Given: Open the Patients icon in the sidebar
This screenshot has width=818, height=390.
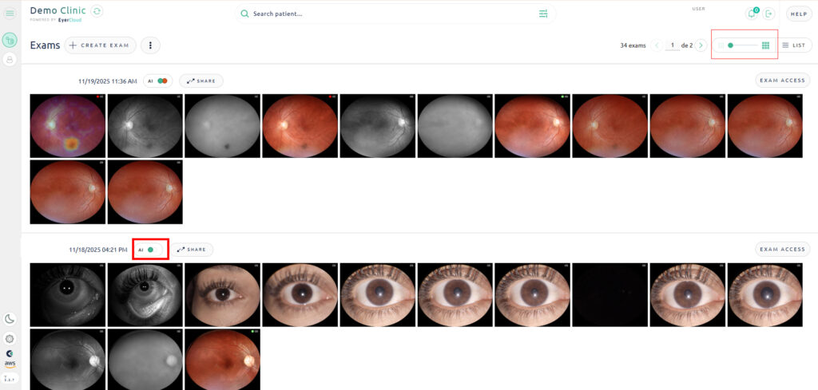Looking at the screenshot, I should click(x=10, y=60).
